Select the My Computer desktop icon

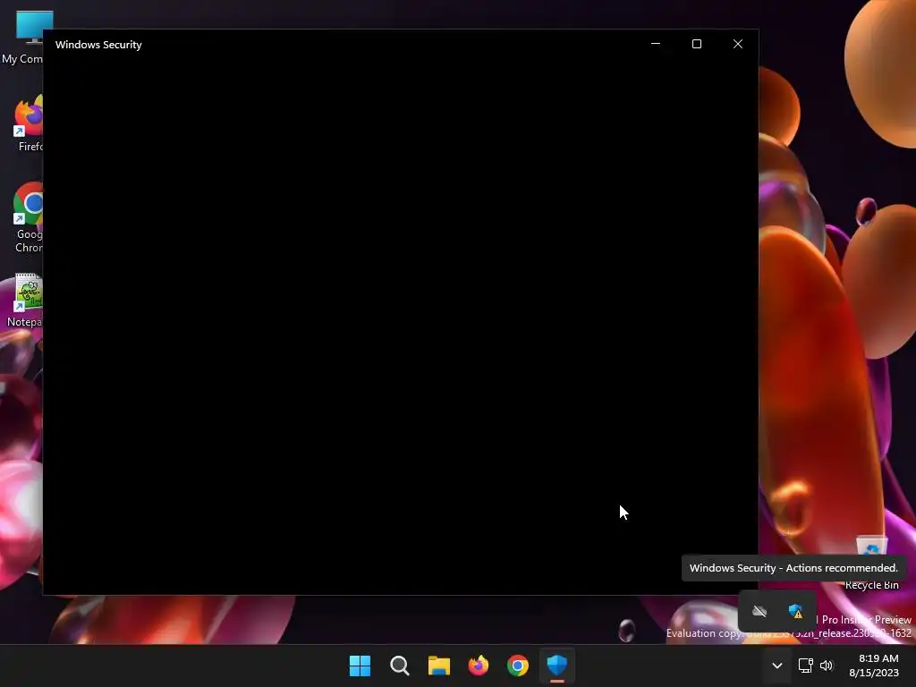click(x=22, y=38)
